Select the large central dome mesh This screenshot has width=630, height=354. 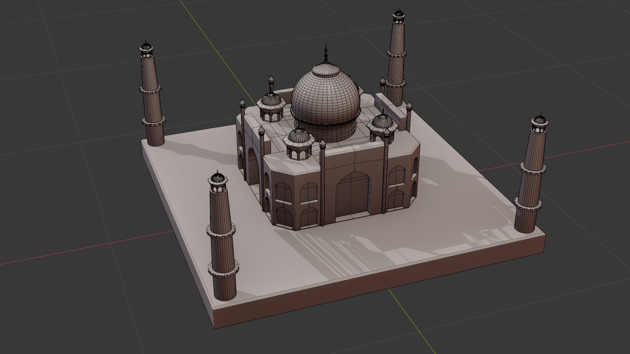click(x=325, y=102)
